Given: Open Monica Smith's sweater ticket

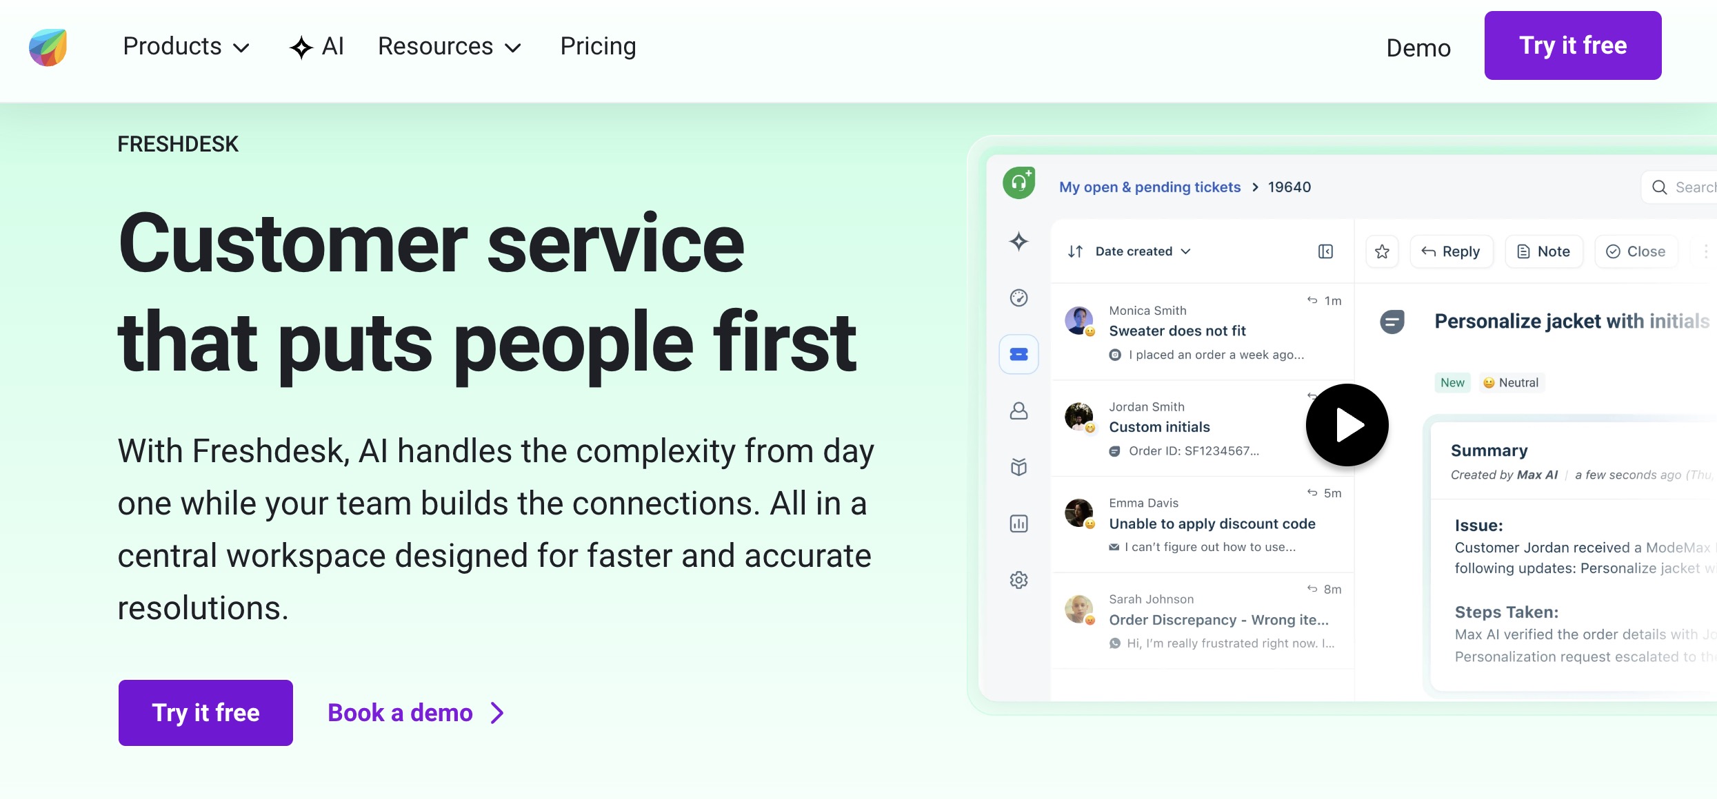Looking at the screenshot, I should tap(1177, 331).
